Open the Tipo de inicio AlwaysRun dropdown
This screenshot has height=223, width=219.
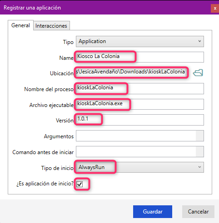pos(140,167)
